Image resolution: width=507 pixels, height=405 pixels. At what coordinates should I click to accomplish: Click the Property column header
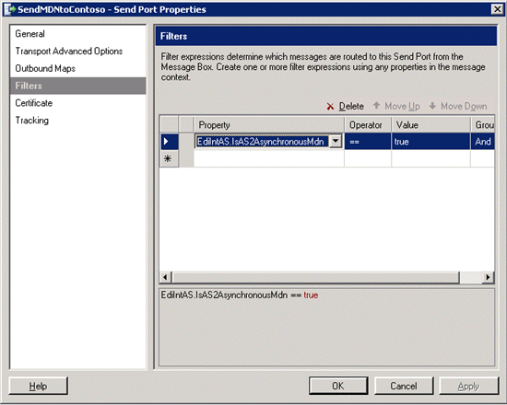point(268,125)
